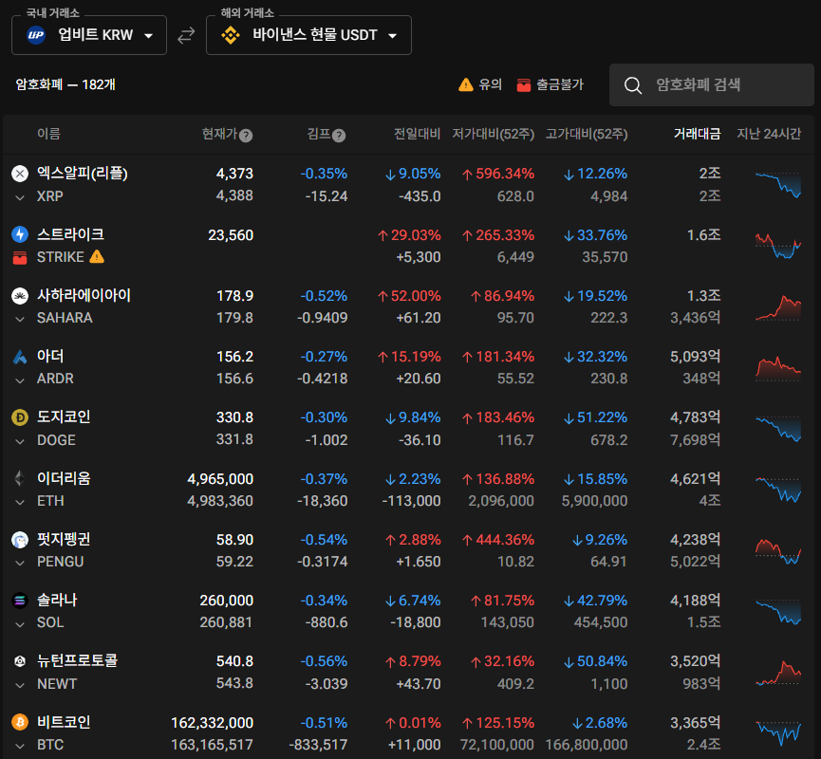Click the DOGE price 330.8

coord(234,417)
